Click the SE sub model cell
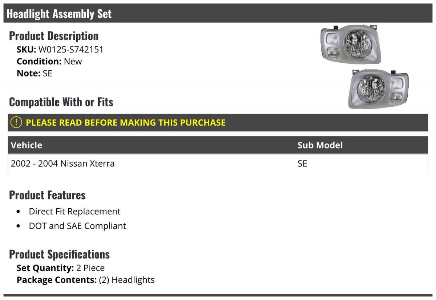The width and height of the screenshot is (436, 300). pyautogui.click(x=302, y=163)
